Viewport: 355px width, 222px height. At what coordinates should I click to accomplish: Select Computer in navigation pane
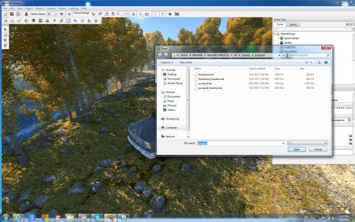click(169, 128)
